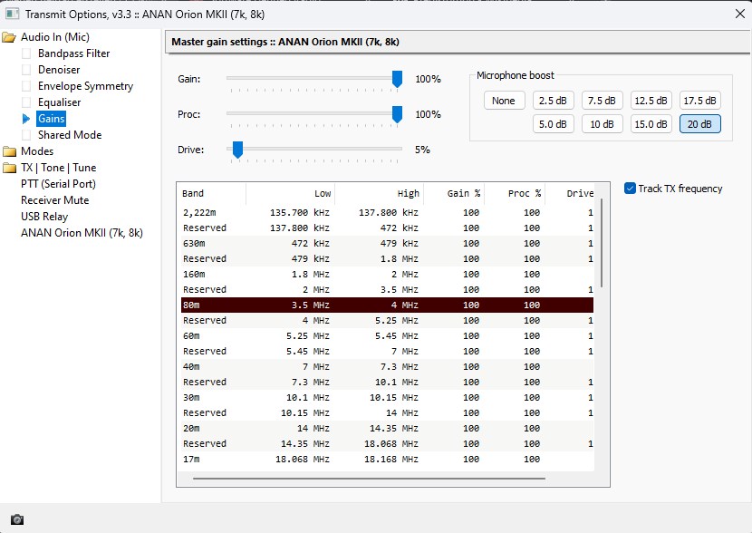The image size is (752, 533).
Task: Set microphone boost to 17.5 dB
Action: [x=699, y=101]
